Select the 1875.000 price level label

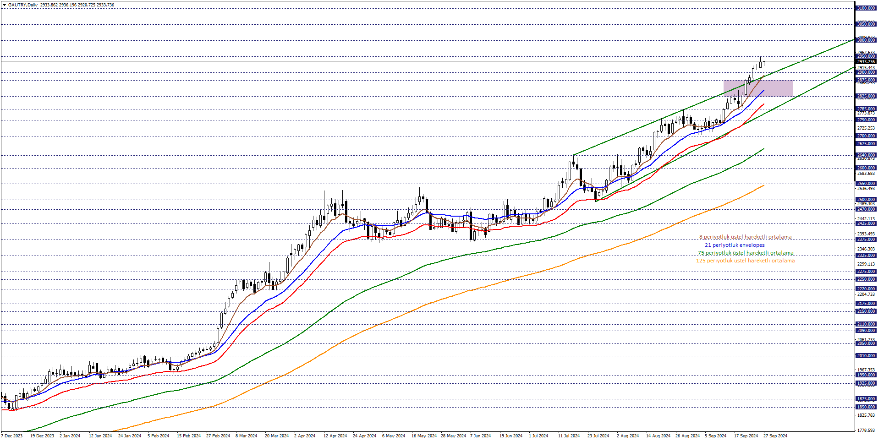pyautogui.click(x=866, y=399)
